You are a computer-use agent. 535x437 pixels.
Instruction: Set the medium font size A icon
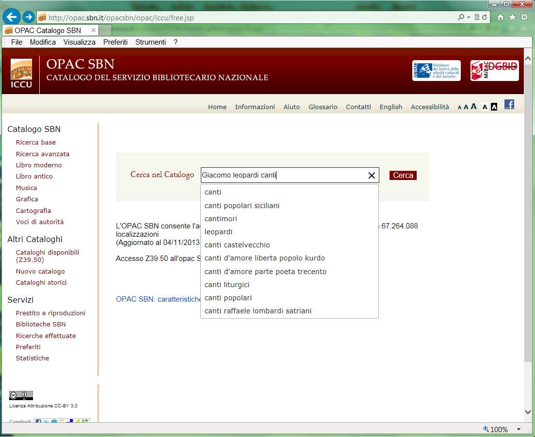pyautogui.click(x=466, y=107)
